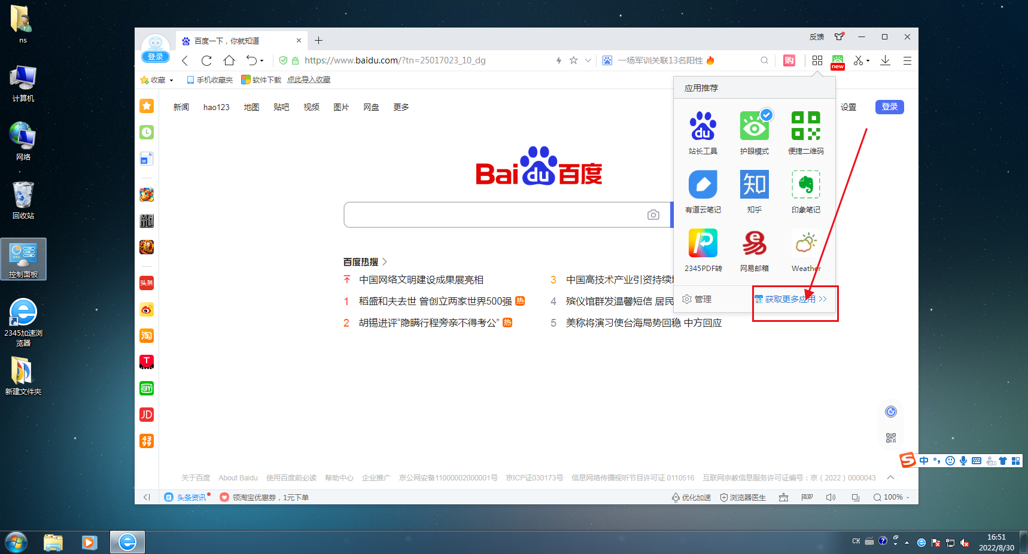
Task: Open Baidu 设置 settings
Action: pos(848,107)
